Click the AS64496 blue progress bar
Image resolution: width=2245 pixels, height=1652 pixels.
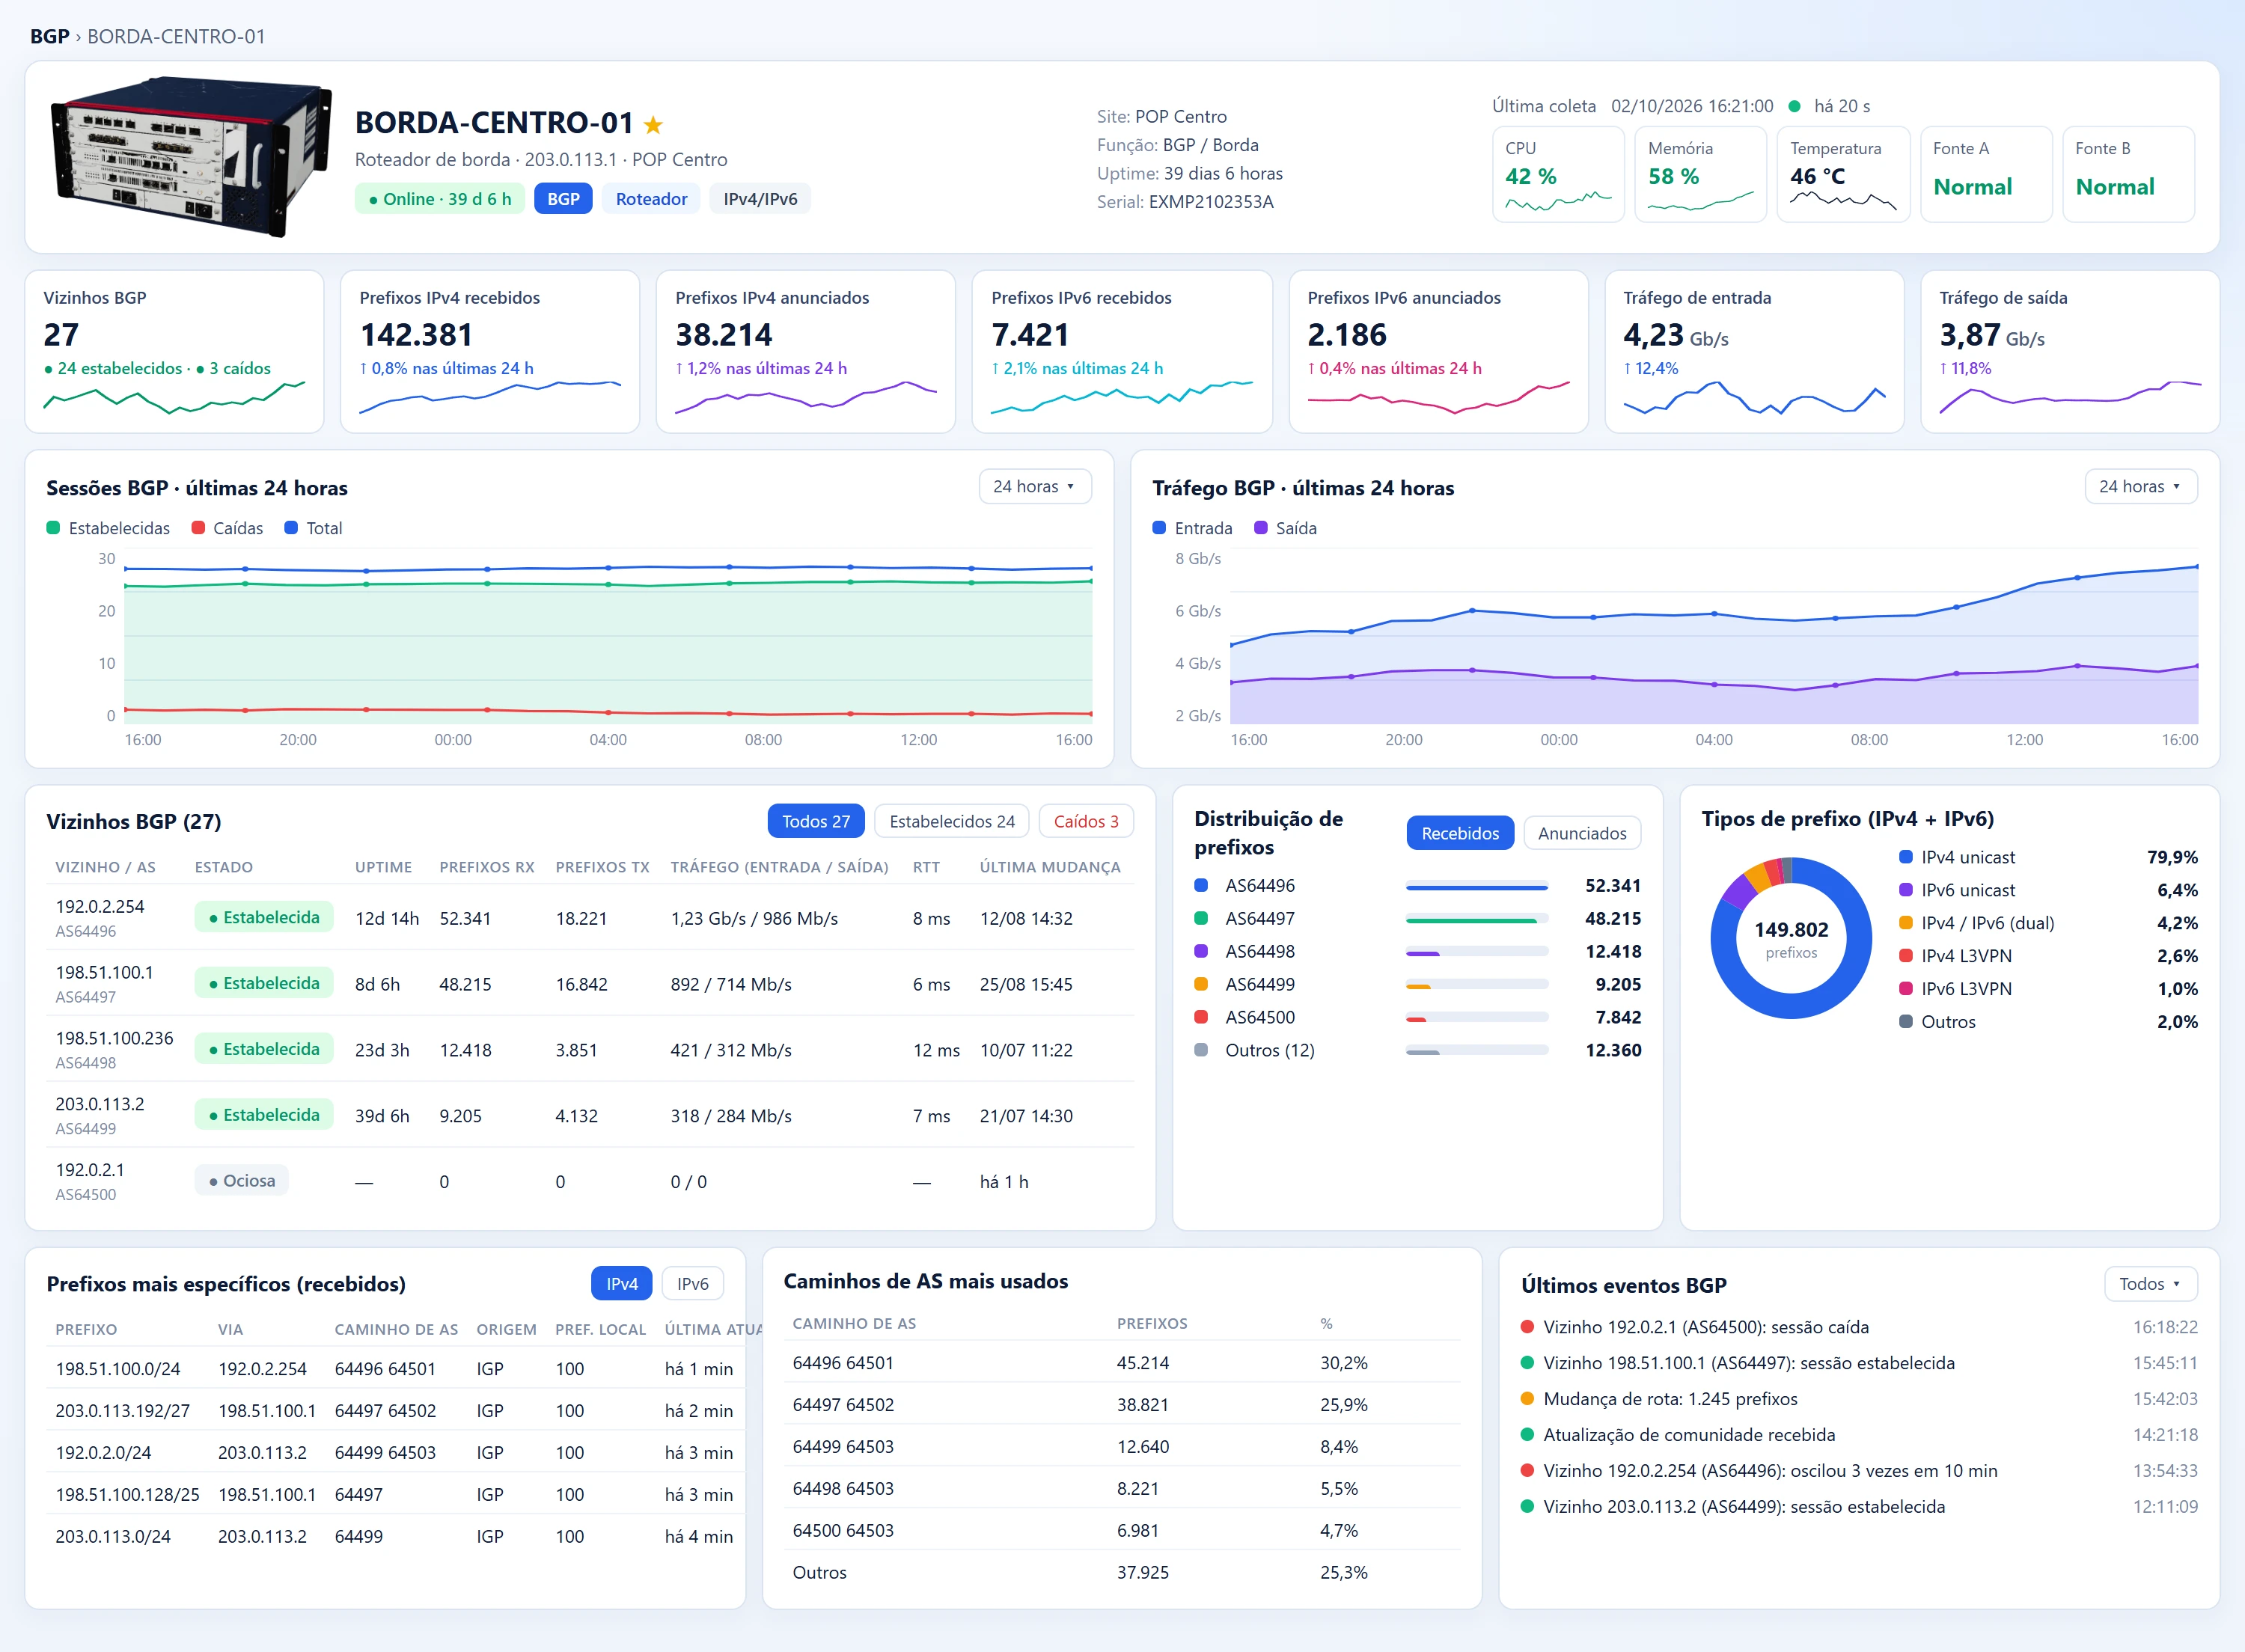1477,886
